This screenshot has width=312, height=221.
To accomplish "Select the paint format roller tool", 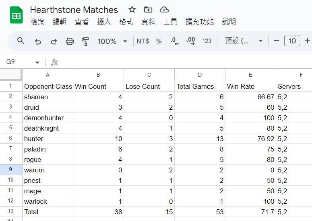I will click(85, 41).
